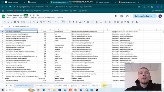Image resolution: width=164 pixels, height=92 pixels.
Task: Decrease font size with minus
Action: (59, 22)
